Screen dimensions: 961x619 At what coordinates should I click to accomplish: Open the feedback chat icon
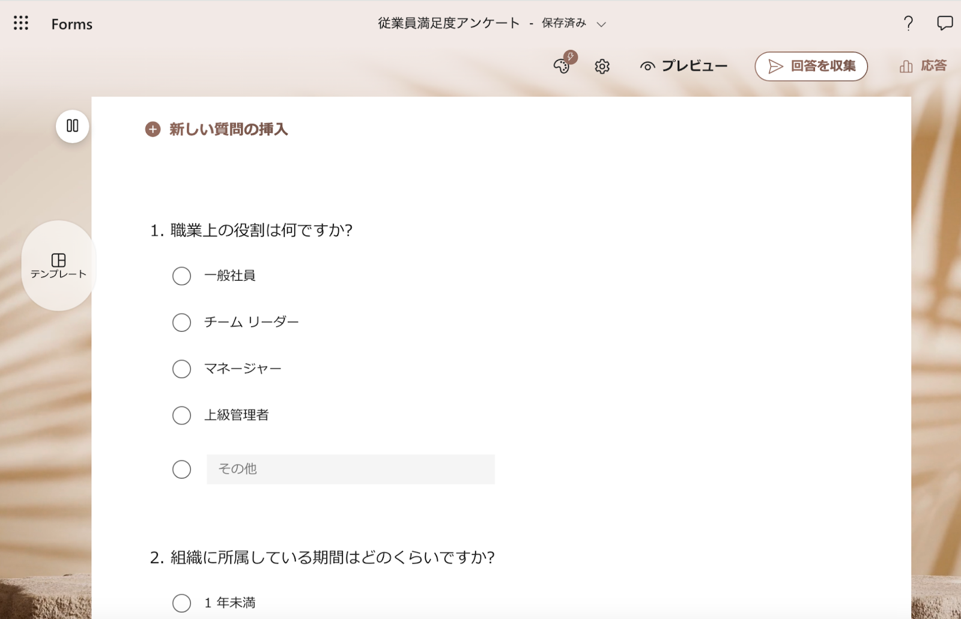pyautogui.click(x=944, y=23)
